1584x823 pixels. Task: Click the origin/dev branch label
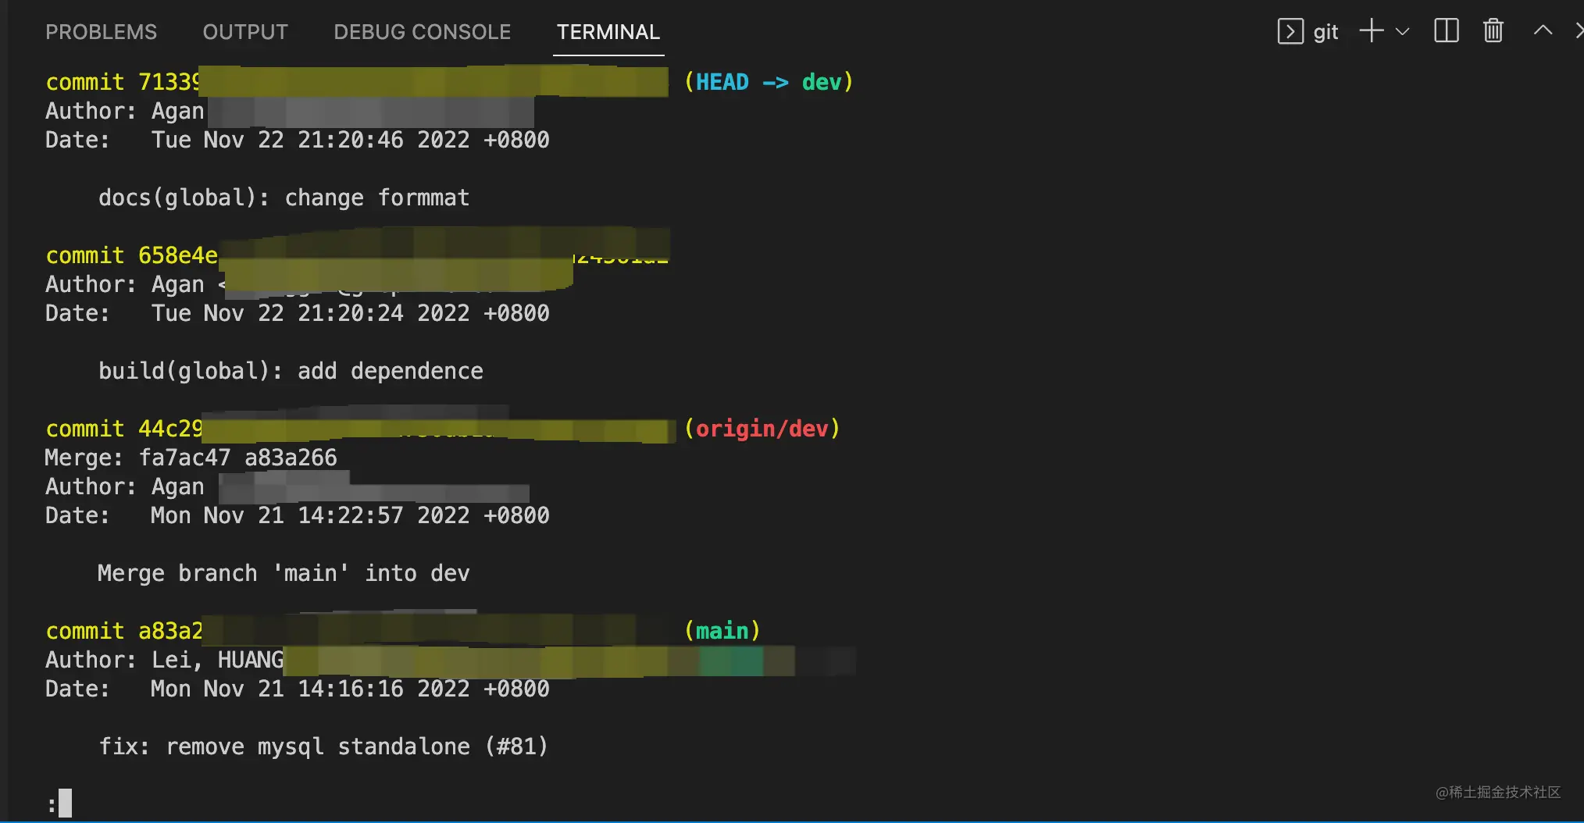(x=762, y=429)
